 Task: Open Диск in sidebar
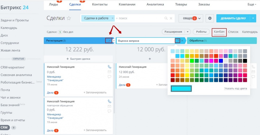click(x=4, y=35)
